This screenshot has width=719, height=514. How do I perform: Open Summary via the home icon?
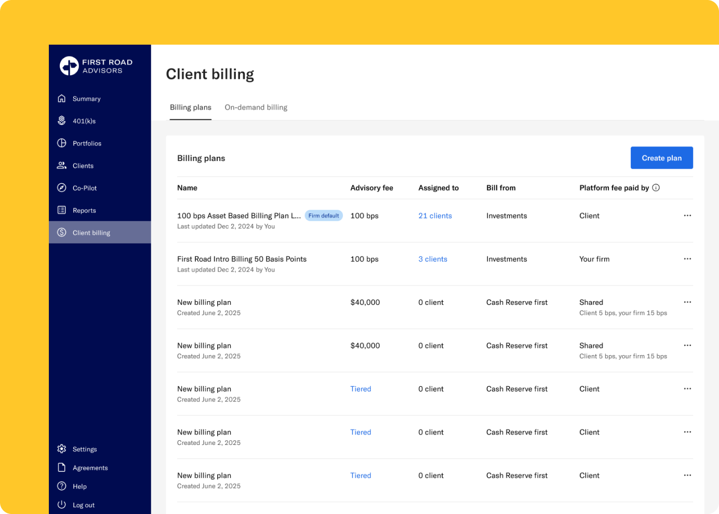(62, 99)
